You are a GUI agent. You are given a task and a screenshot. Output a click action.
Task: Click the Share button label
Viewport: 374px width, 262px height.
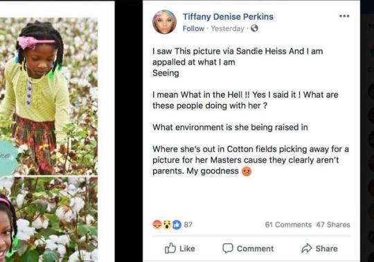[326, 249]
